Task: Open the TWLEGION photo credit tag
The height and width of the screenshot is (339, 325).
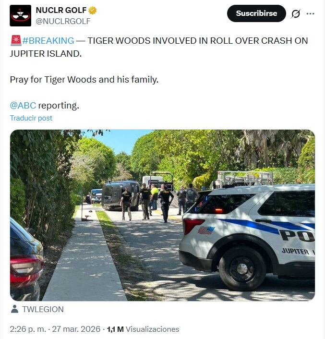Action: click(43, 309)
